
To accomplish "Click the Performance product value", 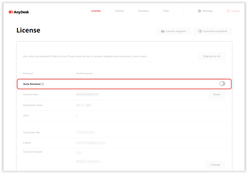I will [84, 73].
